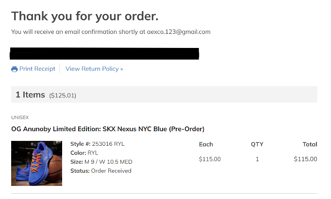Open the Print Receipt link

pos(37,69)
